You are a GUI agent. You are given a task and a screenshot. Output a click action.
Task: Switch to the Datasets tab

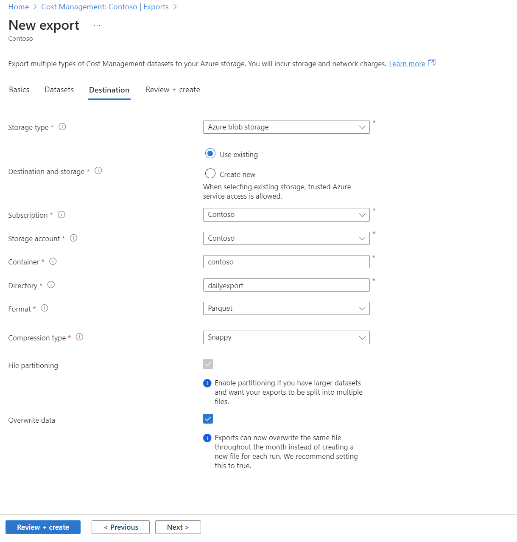pos(59,90)
